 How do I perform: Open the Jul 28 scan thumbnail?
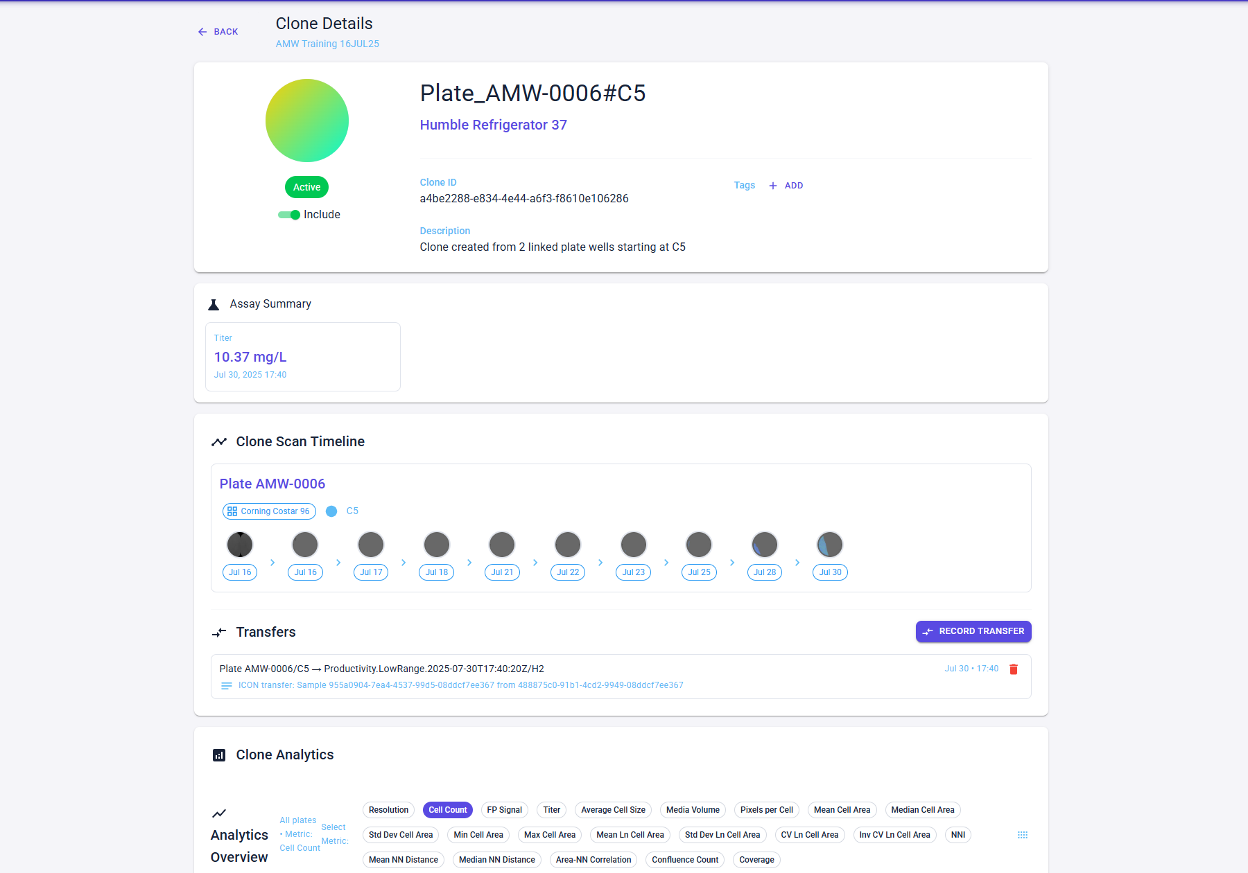tap(765, 545)
